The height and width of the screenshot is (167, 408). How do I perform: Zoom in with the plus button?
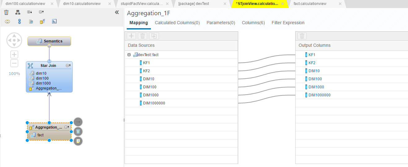[x=14, y=55]
